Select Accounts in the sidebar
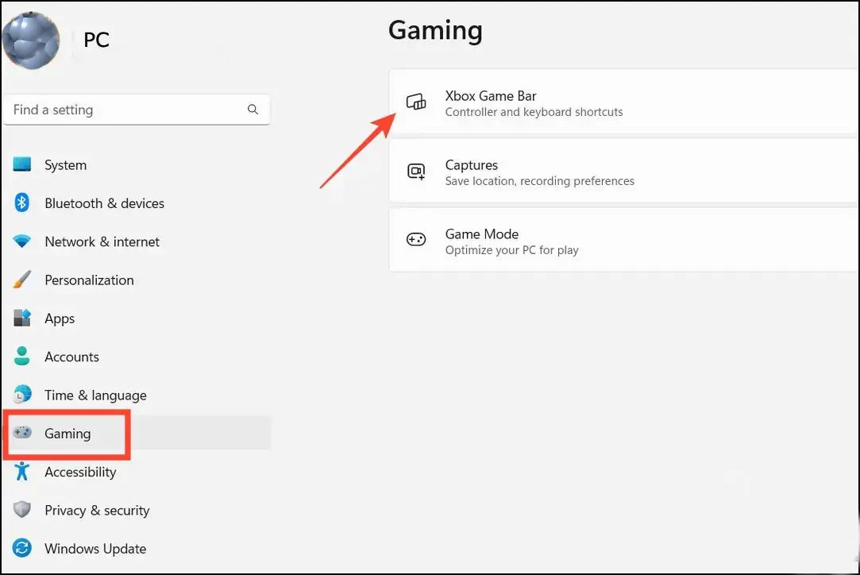The height and width of the screenshot is (575, 860). pos(137,357)
